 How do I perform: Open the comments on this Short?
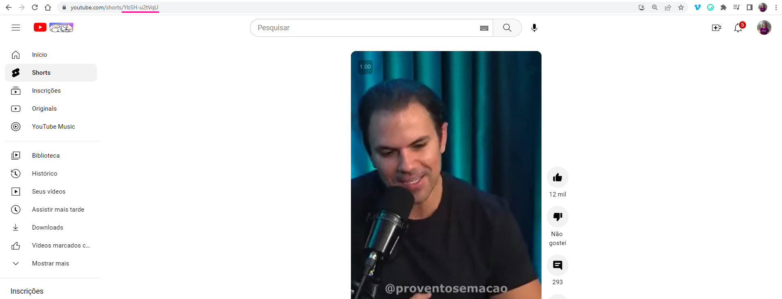(557, 266)
